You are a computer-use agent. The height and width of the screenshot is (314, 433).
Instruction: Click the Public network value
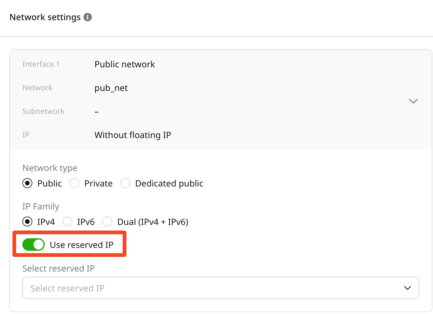(x=125, y=64)
